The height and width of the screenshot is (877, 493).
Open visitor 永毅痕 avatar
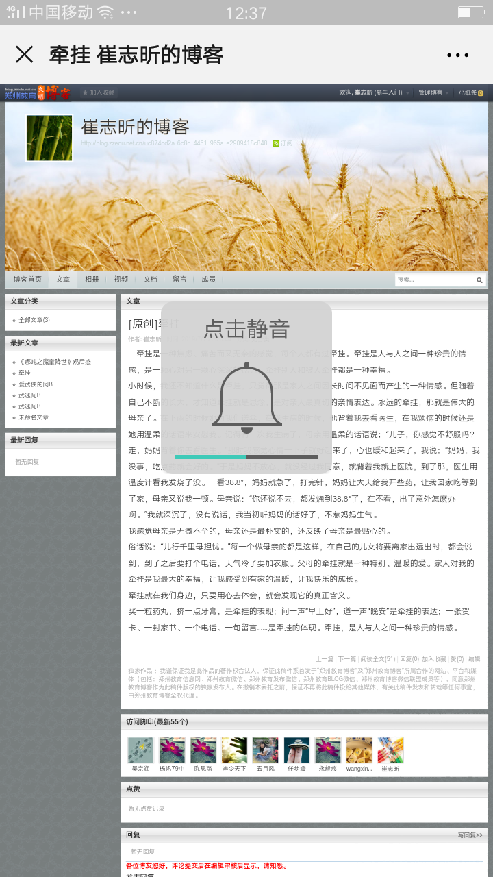click(327, 750)
